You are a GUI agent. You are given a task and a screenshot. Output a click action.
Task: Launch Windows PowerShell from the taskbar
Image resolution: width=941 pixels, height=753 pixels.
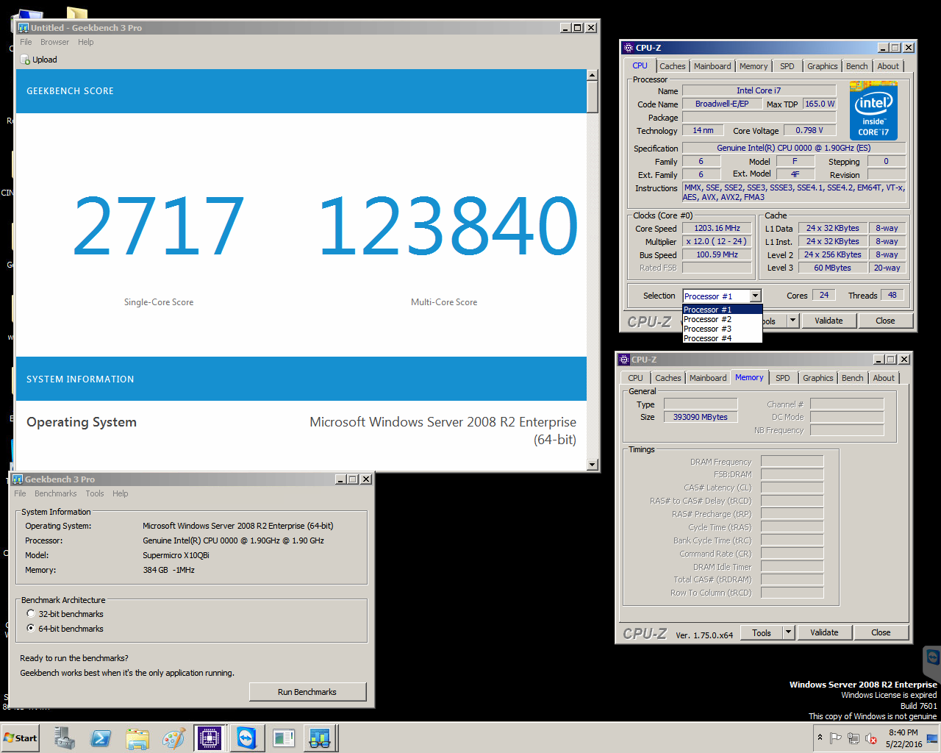(101, 738)
